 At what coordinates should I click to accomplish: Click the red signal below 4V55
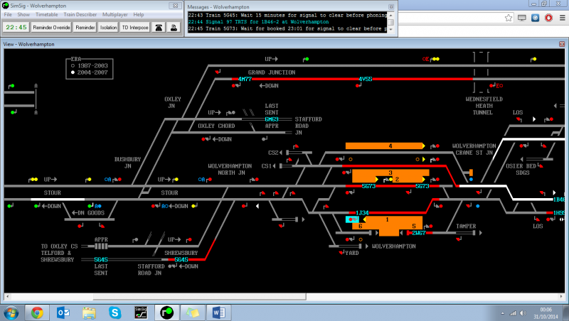tap(358, 85)
